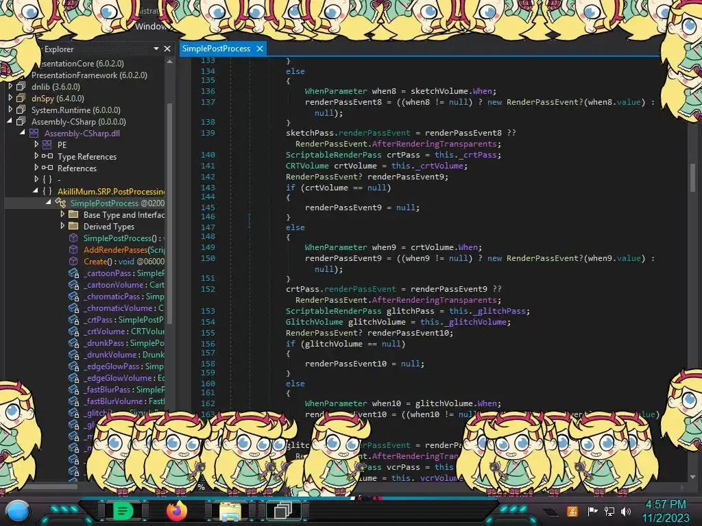The height and width of the screenshot is (526, 702).
Task: Click the _fastBlurPass field icon
Action: (74, 390)
